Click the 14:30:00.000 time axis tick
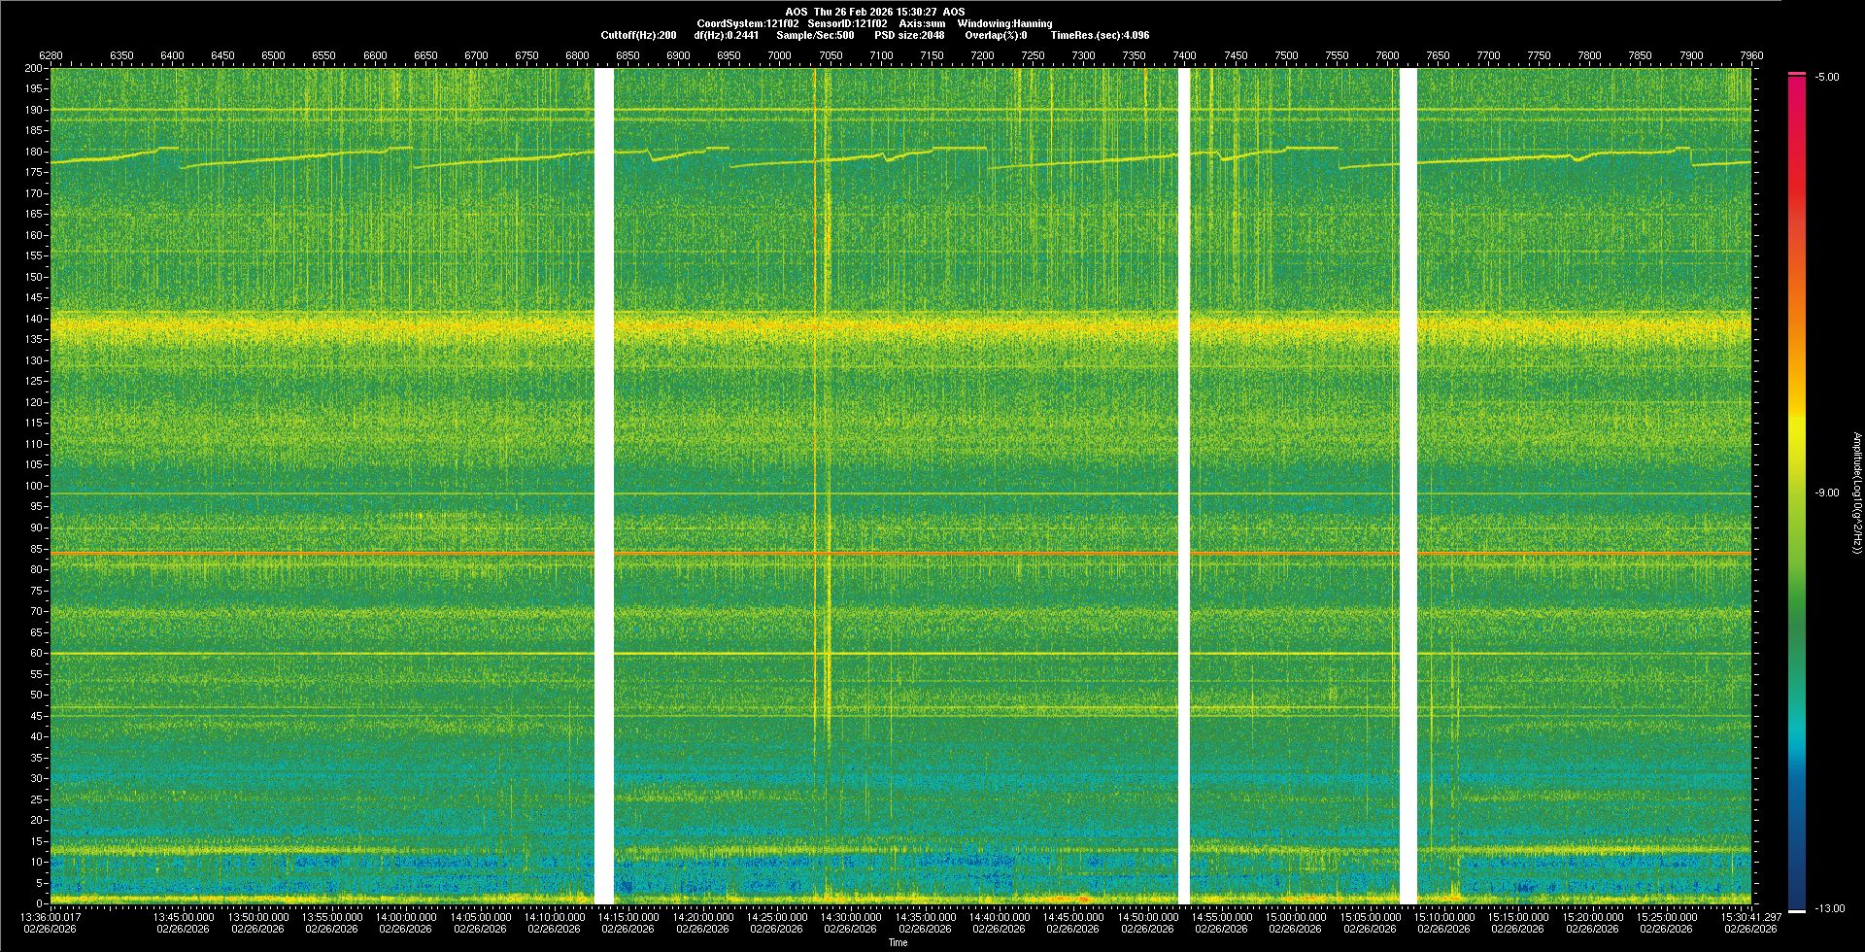The height and width of the screenshot is (952, 1865). pos(852,917)
